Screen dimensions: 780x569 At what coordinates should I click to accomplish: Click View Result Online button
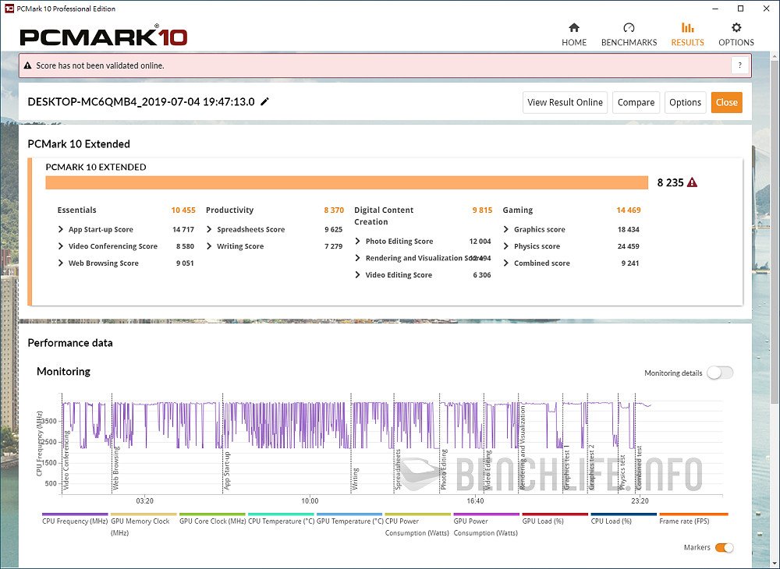point(565,102)
